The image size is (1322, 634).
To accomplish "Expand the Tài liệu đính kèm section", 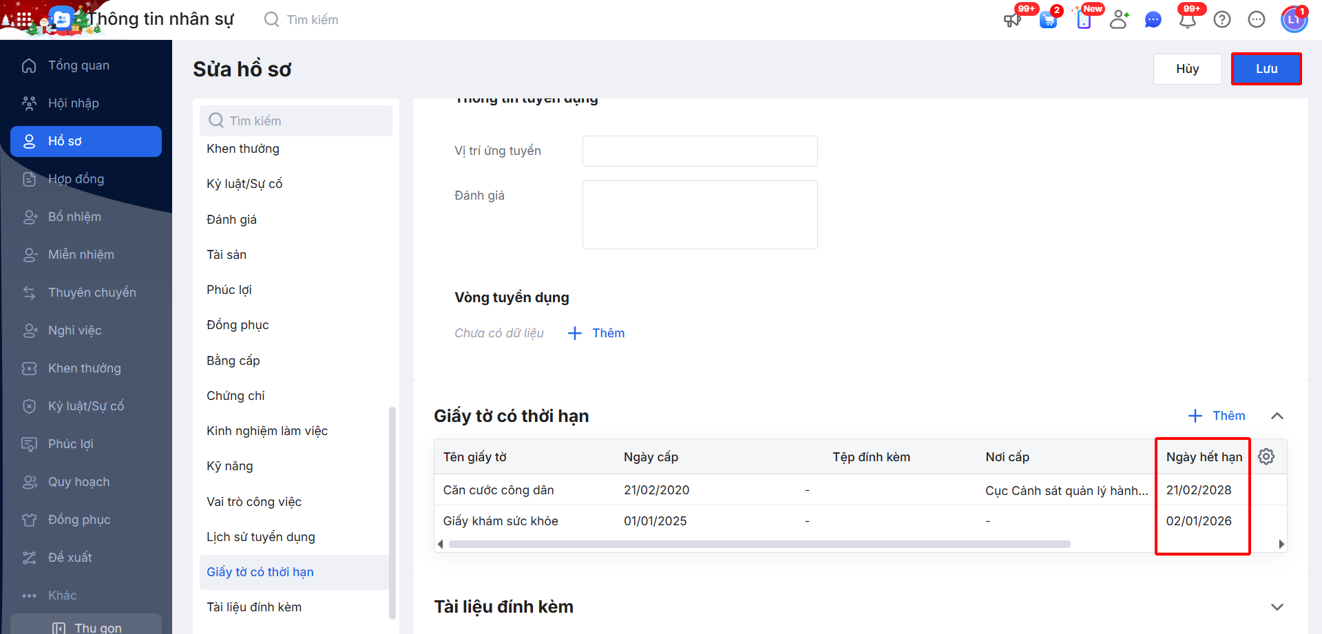I will tap(1277, 607).
